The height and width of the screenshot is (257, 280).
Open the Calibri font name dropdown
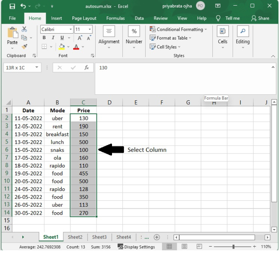(x=71, y=29)
